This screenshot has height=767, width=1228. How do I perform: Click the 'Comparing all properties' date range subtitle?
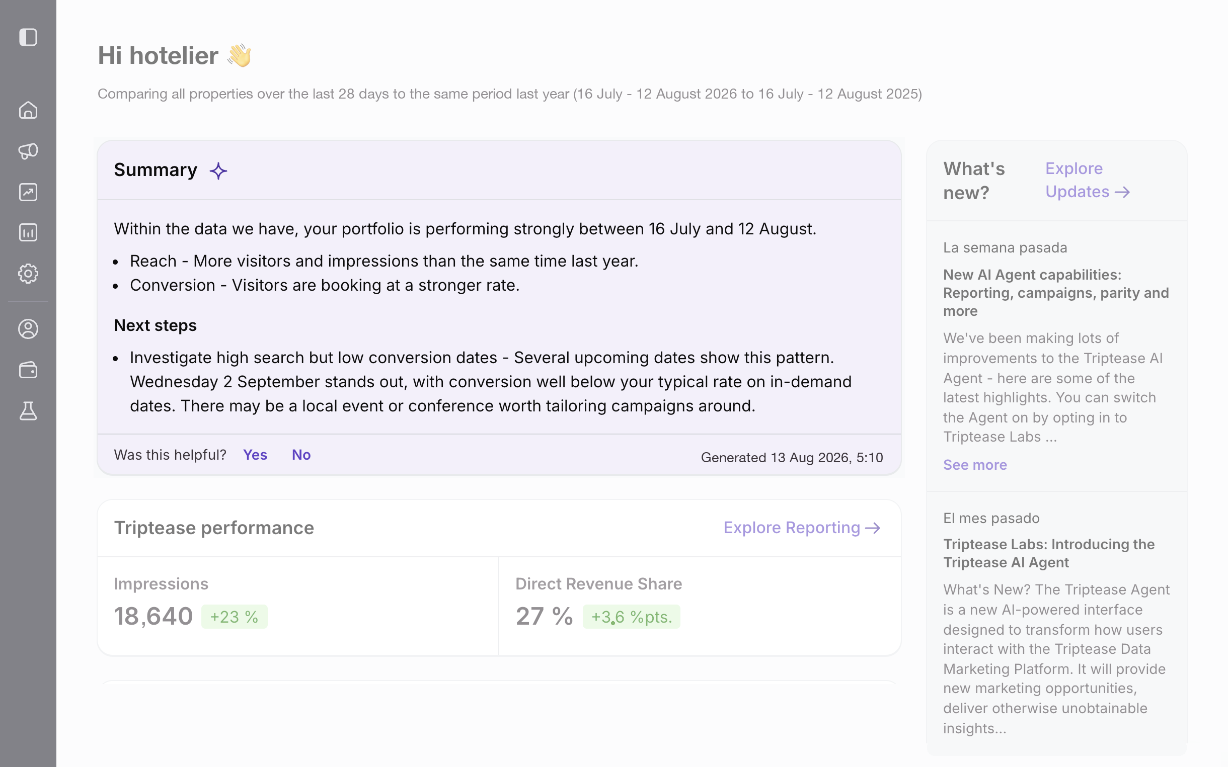point(509,94)
